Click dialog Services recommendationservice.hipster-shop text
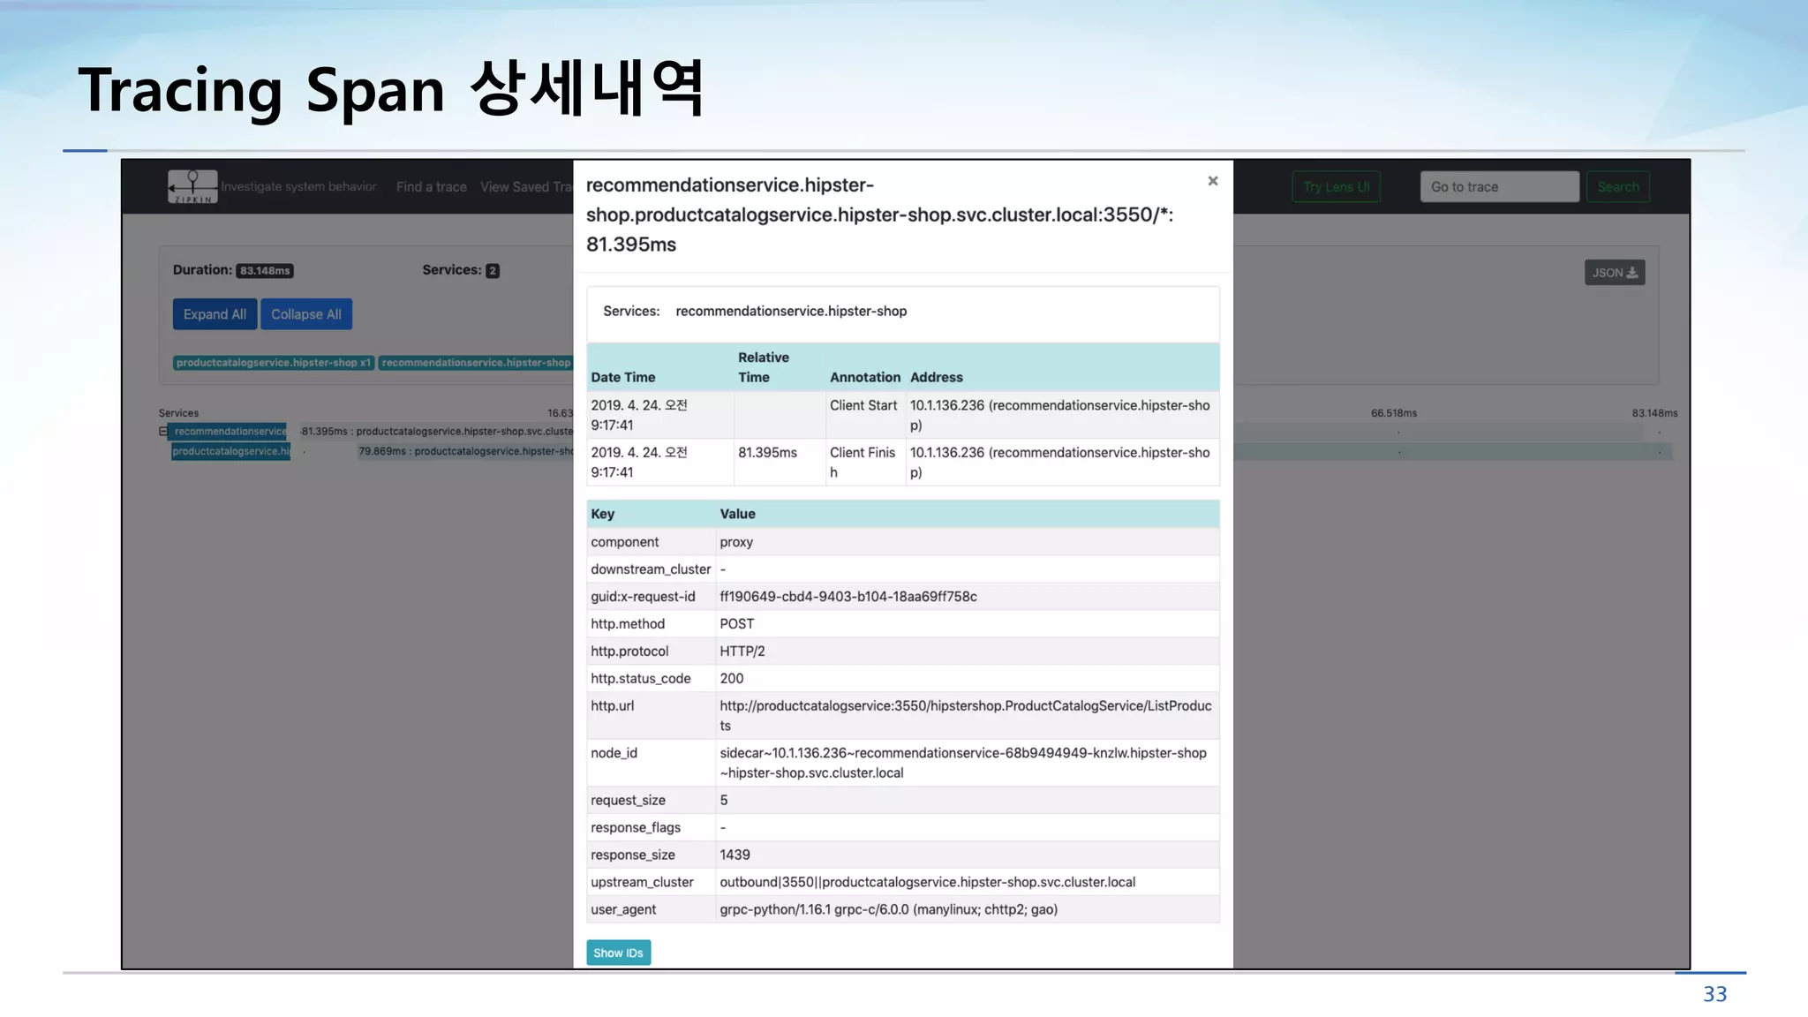The image size is (1808, 1017). [791, 312]
